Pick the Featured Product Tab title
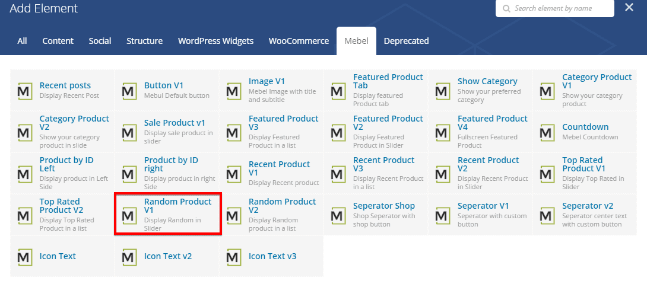The height and width of the screenshot is (287, 647). [388, 81]
